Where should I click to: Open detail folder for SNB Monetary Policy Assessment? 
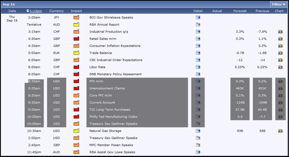click(x=198, y=74)
